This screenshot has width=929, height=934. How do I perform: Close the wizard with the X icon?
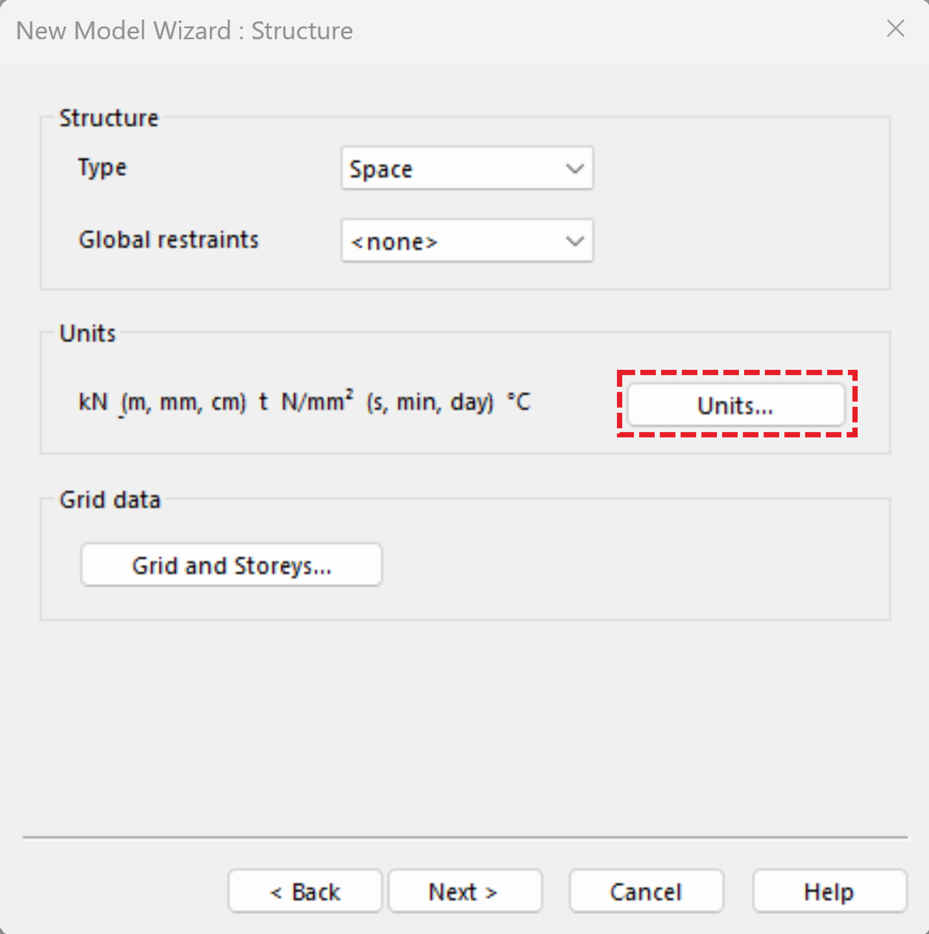pyautogui.click(x=895, y=29)
